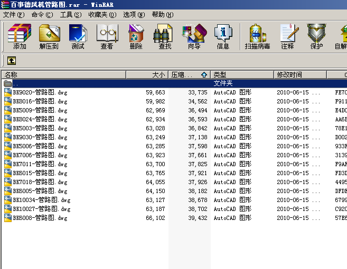Select file BK10027-管路图.dwg

[x=42, y=209]
